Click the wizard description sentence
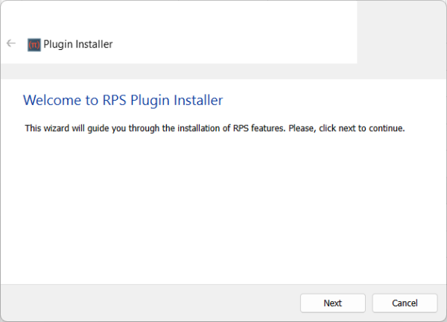The height and width of the screenshot is (322, 447). (x=215, y=128)
